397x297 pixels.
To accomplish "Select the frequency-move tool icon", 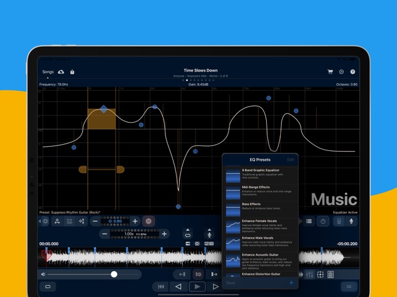I will [57, 221].
